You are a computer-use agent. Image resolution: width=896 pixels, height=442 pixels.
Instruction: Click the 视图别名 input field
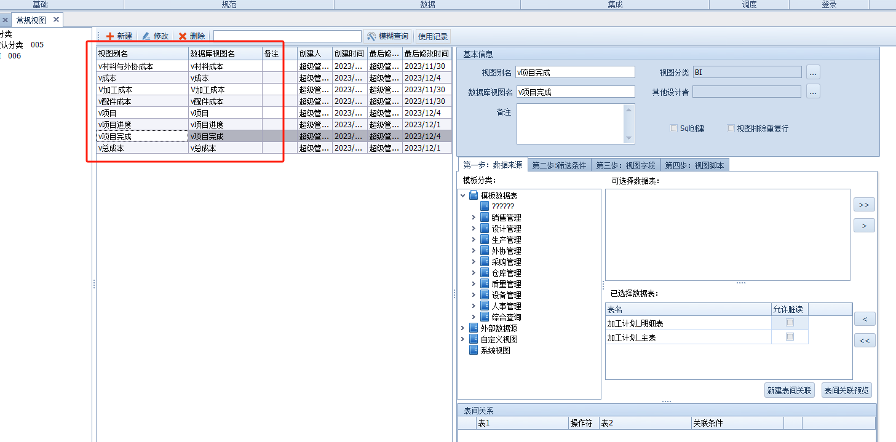click(x=575, y=73)
